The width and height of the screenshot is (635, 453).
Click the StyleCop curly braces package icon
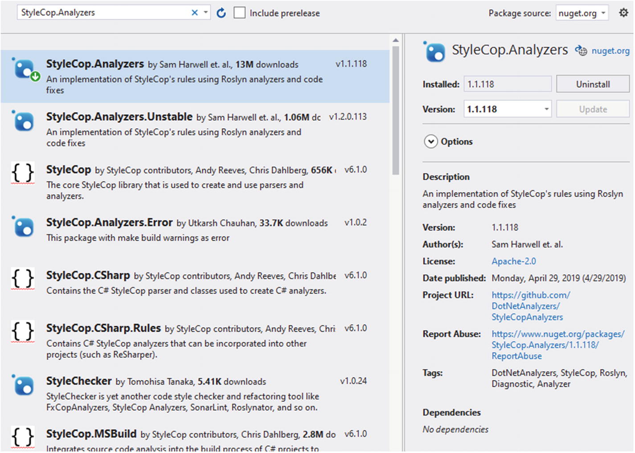point(23,174)
